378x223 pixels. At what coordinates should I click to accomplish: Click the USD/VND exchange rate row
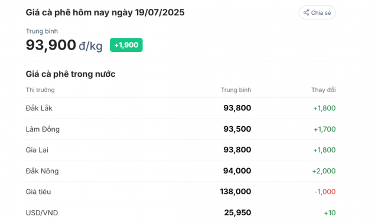click(x=181, y=212)
